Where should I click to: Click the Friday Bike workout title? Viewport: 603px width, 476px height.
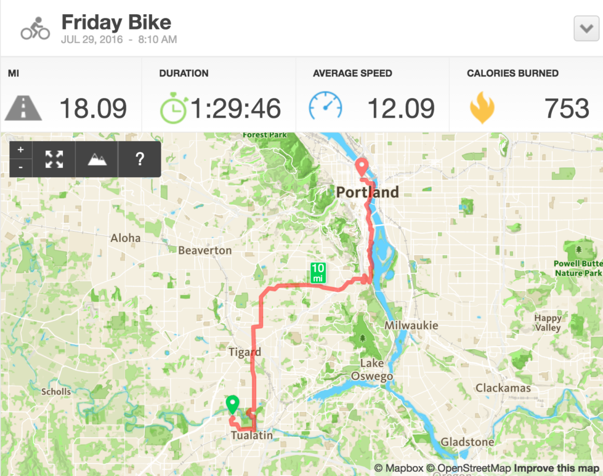[x=116, y=22]
